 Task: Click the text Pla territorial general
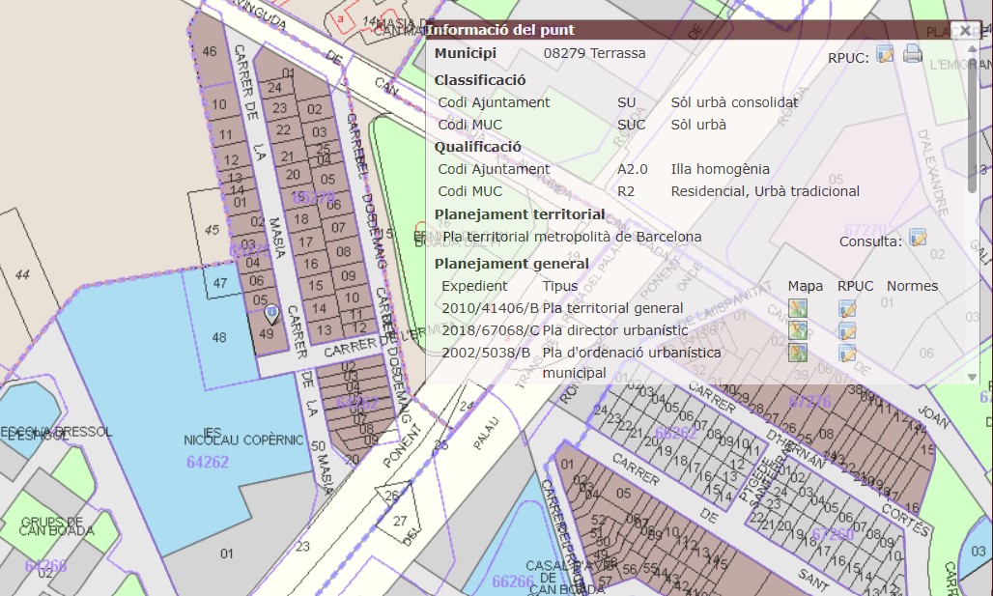(x=613, y=308)
